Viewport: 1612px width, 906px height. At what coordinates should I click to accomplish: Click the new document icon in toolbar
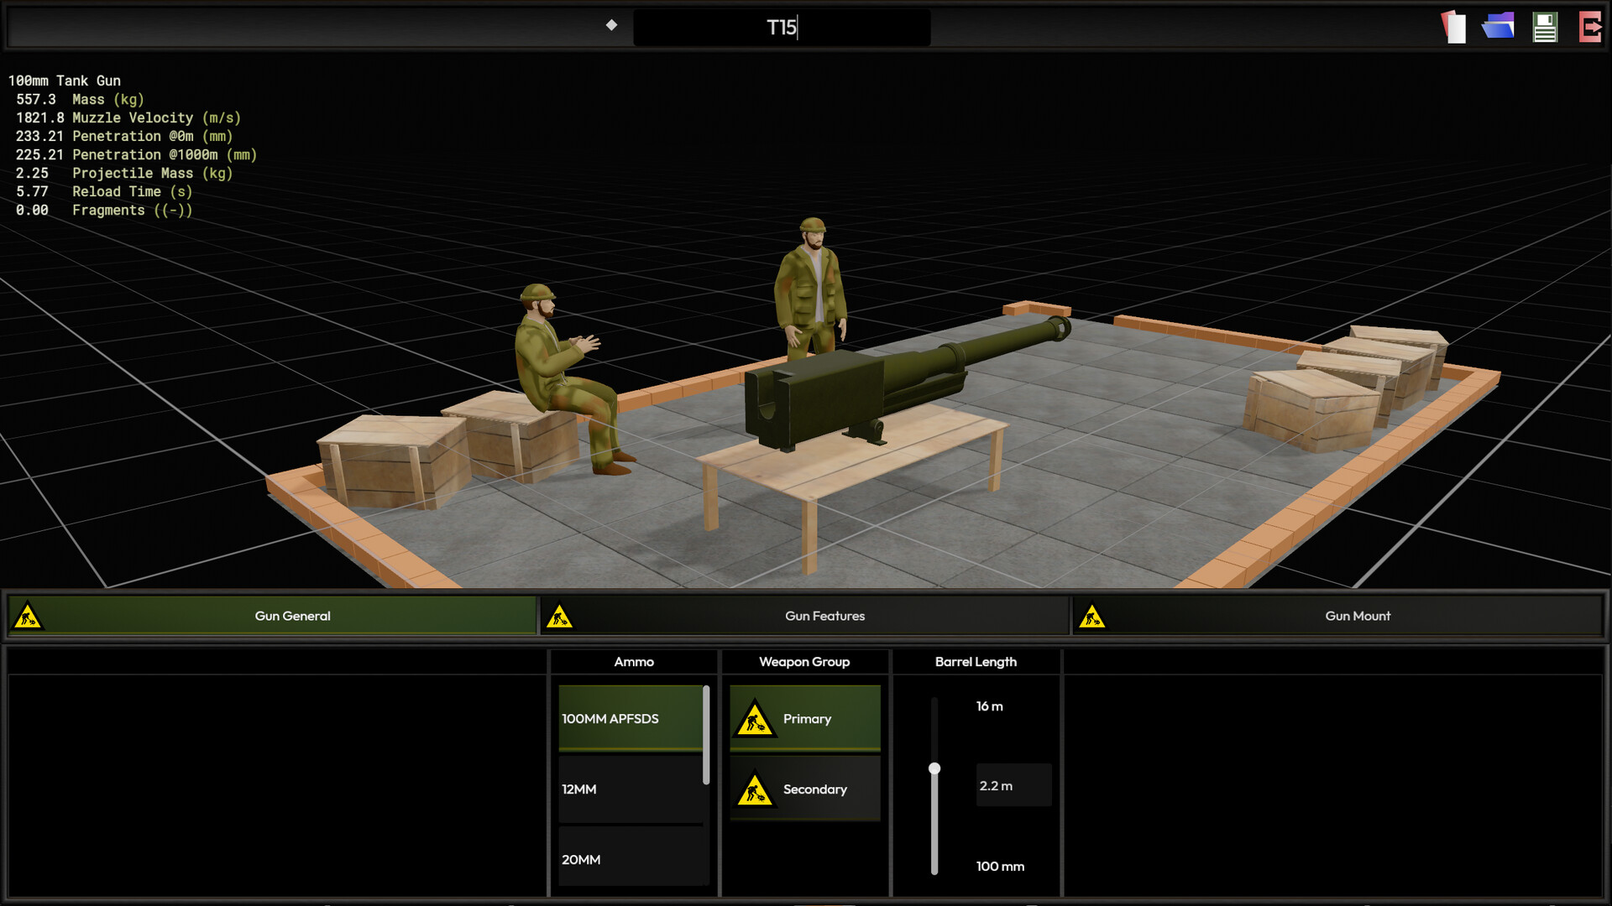(x=1452, y=26)
